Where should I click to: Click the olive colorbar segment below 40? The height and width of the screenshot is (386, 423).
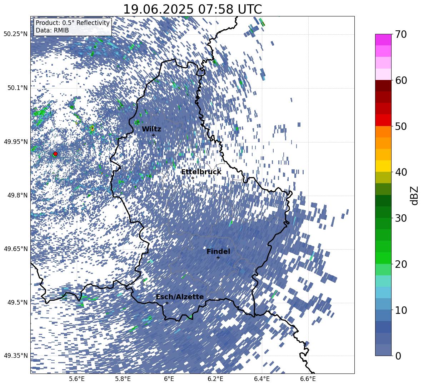point(383,177)
